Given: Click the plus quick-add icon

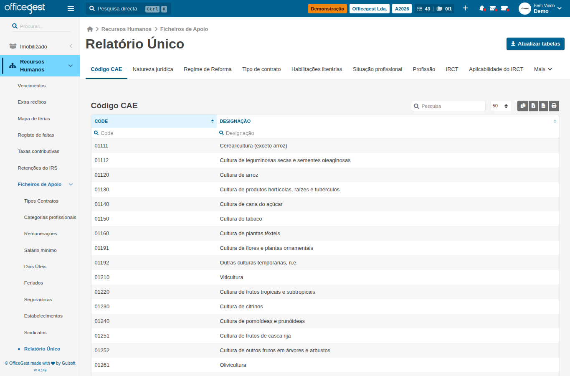Looking at the screenshot, I should [465, 8].
